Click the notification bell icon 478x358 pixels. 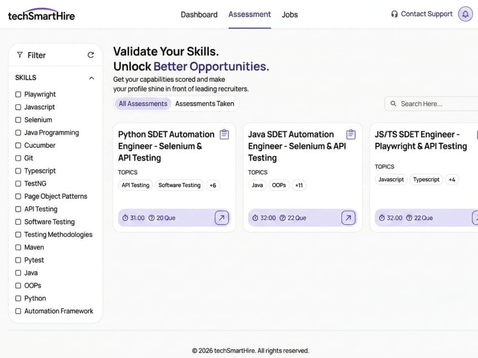(x=465, y=14)
